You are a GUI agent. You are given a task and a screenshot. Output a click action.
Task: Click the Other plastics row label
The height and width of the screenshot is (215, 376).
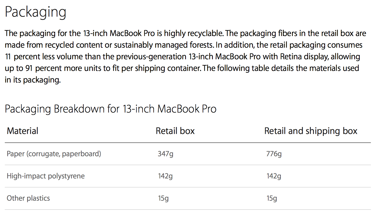click(x=28, y=198)
